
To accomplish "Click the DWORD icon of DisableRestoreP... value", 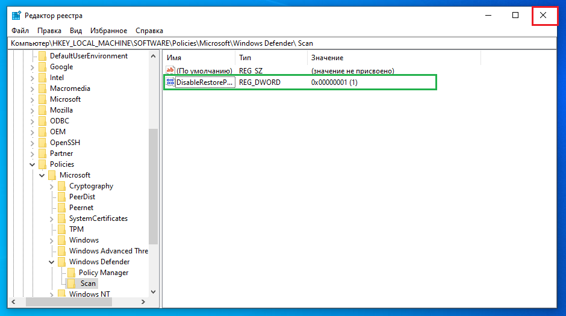I will (x=170, y=82).
